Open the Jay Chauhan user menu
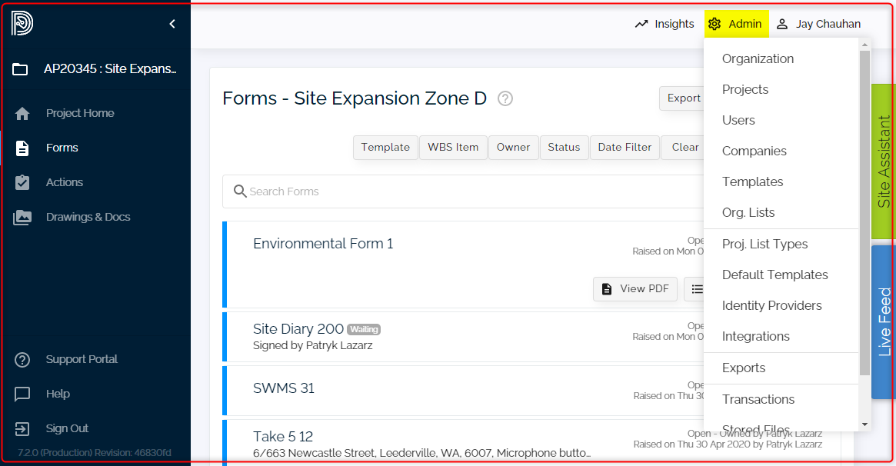Viewport: 896px width, 466px height. 818,24
